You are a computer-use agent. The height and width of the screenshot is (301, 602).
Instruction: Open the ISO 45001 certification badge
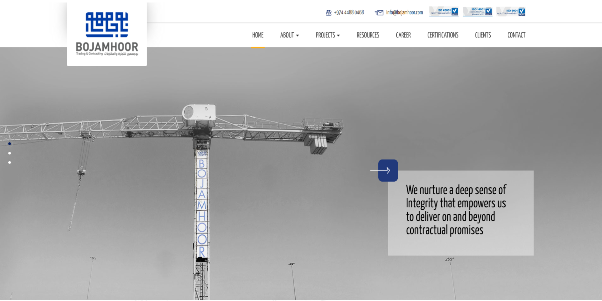click(444, 11)
